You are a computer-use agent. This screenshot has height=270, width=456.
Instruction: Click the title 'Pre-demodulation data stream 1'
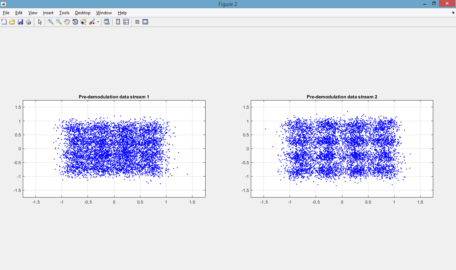tap(114, 97)
